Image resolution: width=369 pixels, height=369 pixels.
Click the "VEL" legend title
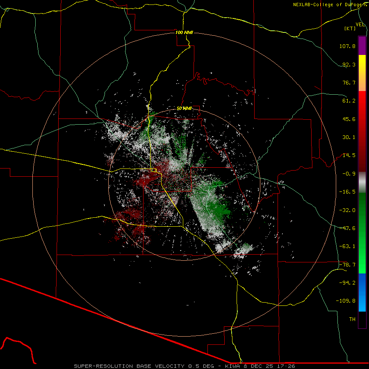click(x=360, y=25)
